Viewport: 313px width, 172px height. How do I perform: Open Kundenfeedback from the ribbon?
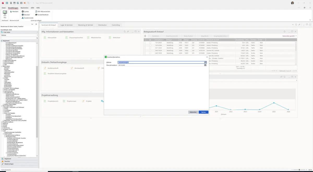tap(42, 15)
